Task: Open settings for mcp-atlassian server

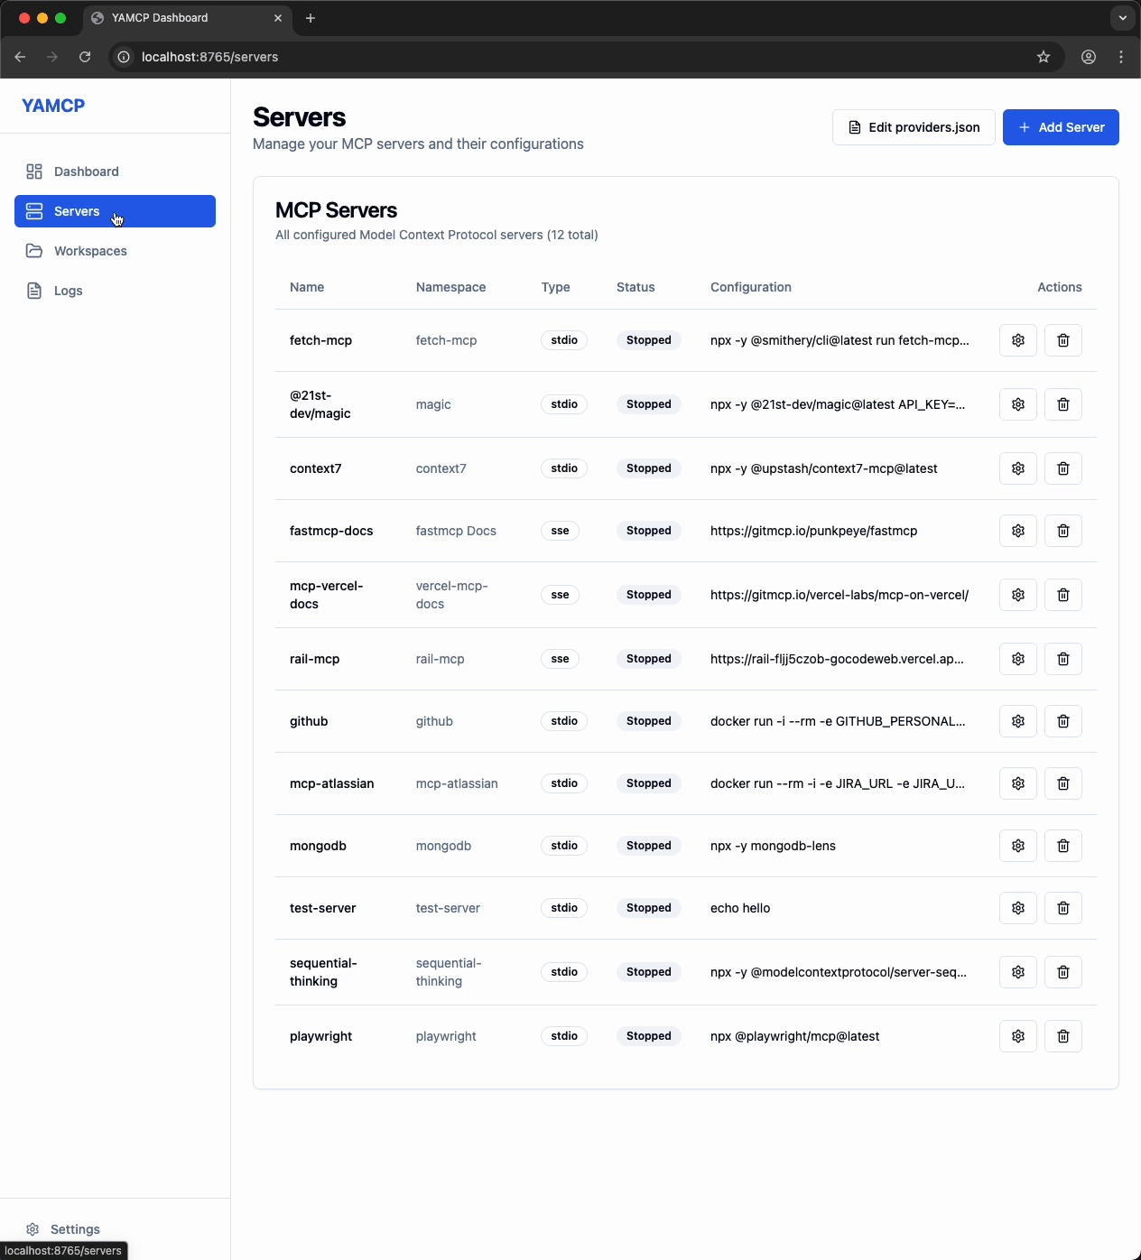Action: (1018, 783)
